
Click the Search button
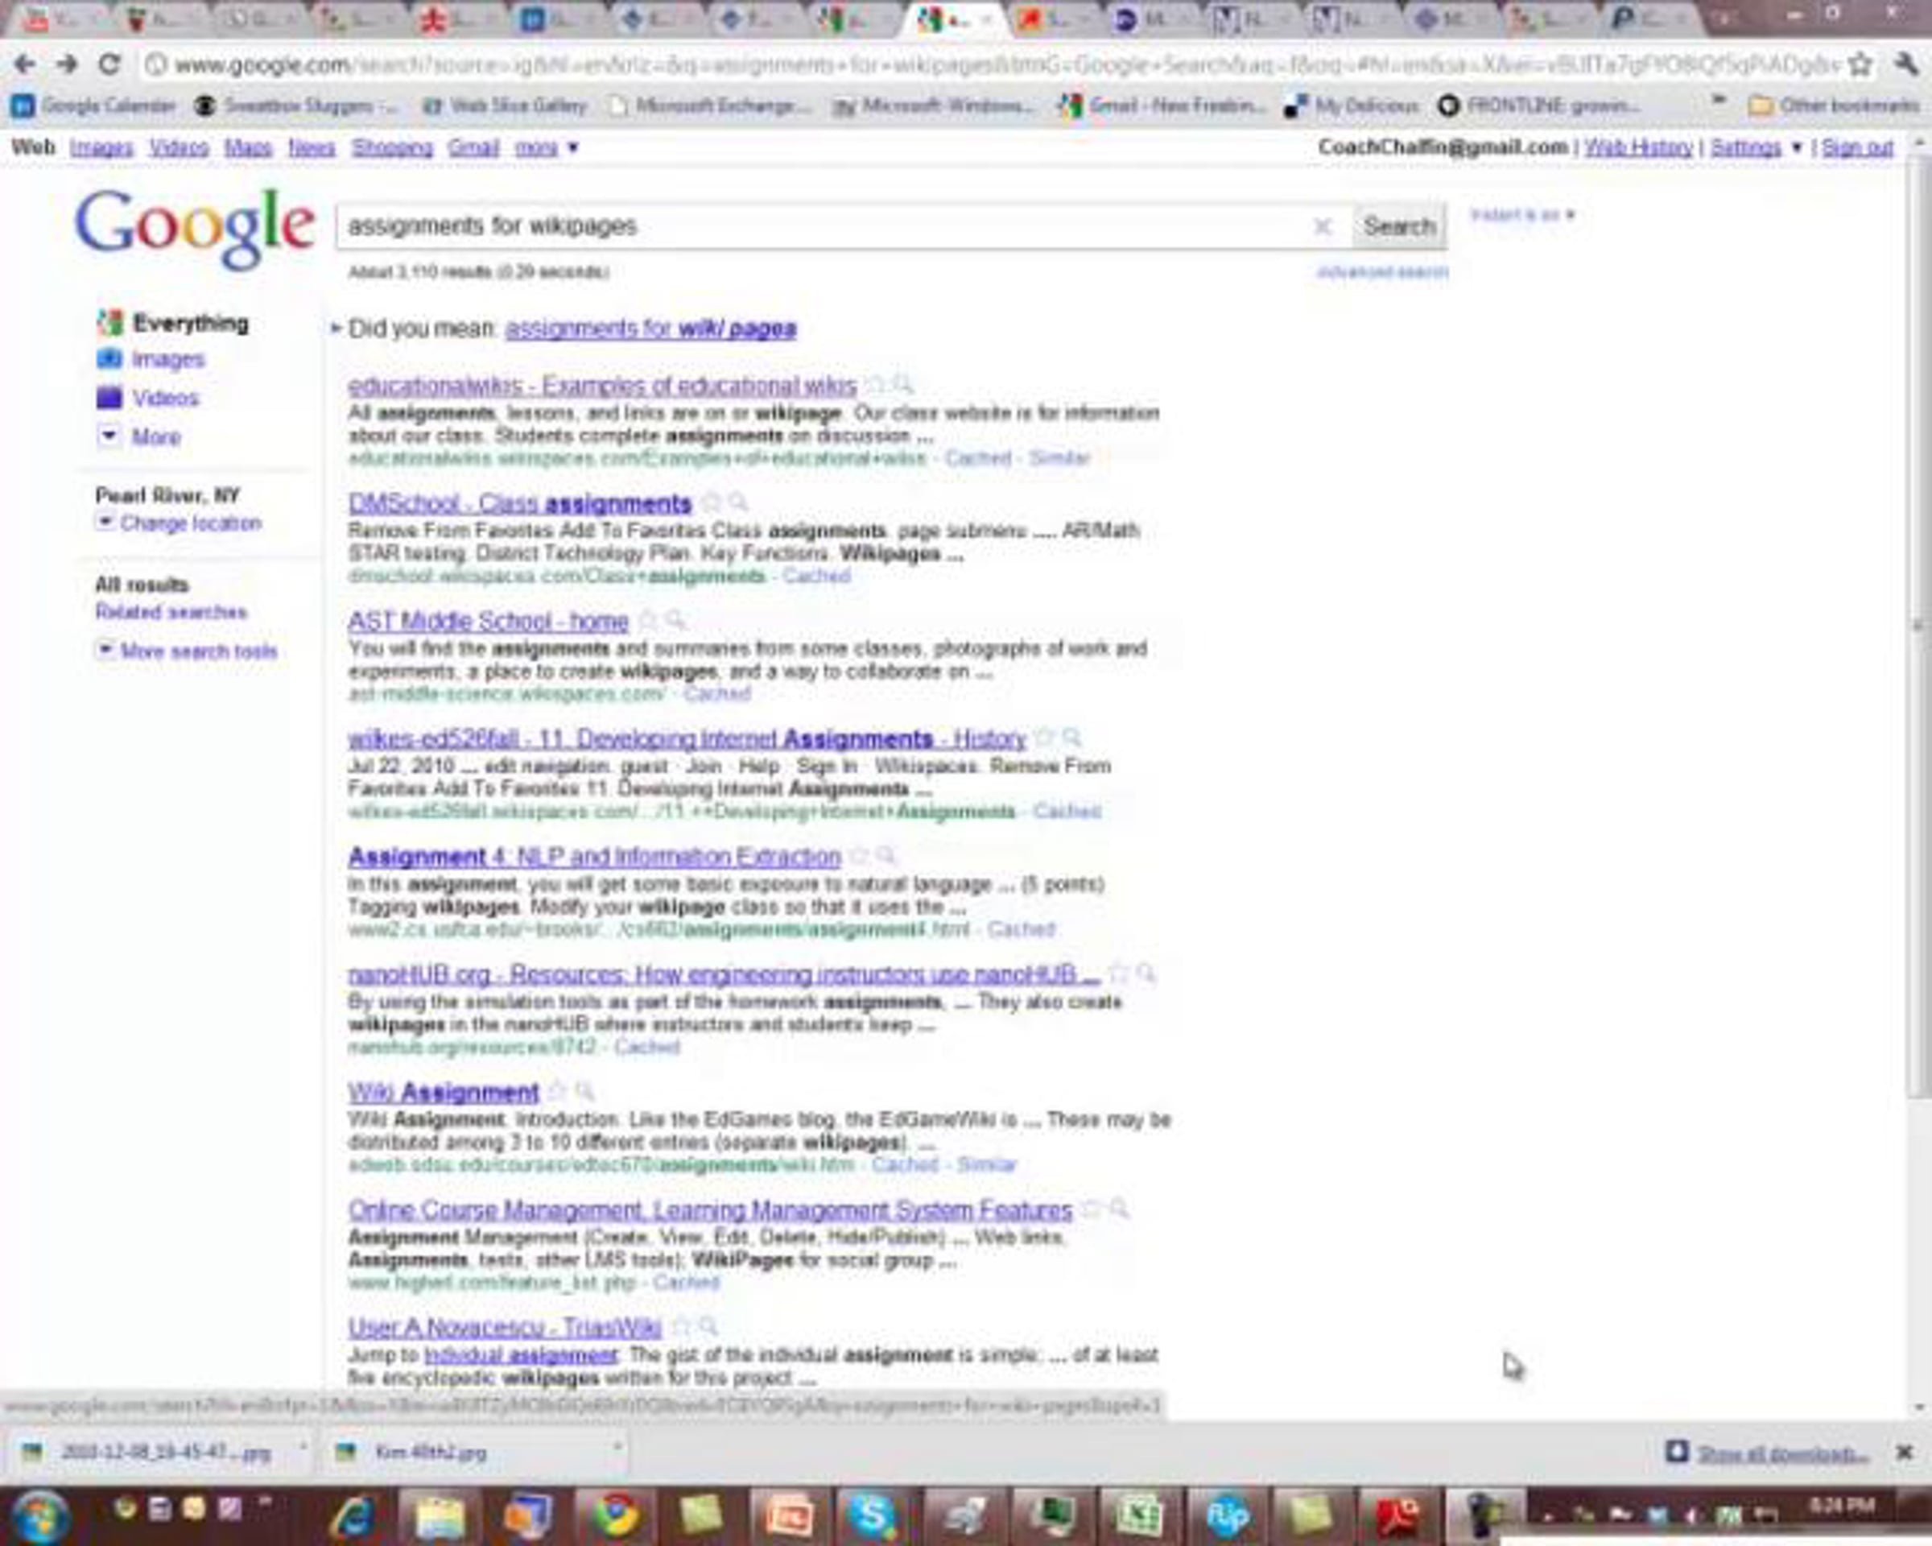click(x=1399, y=227)
